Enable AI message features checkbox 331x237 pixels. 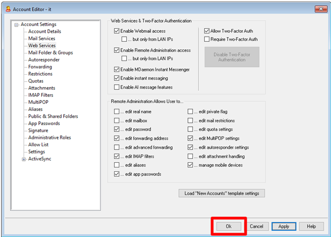pyautogui.click(x=117, y=87)
